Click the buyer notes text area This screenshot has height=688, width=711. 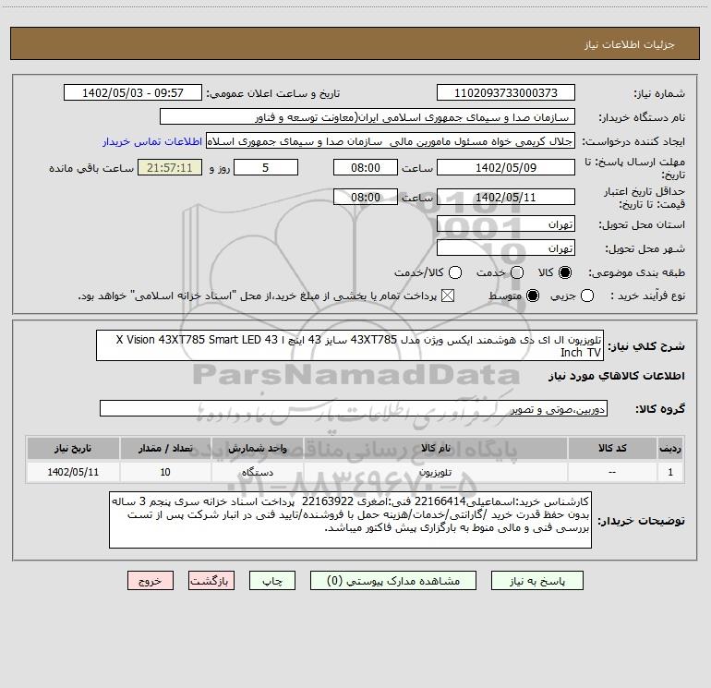pos(351,520)
